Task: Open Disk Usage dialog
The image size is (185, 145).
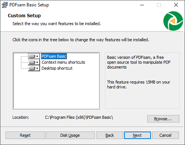Action: pyautogui.click(x=70, y=135)
